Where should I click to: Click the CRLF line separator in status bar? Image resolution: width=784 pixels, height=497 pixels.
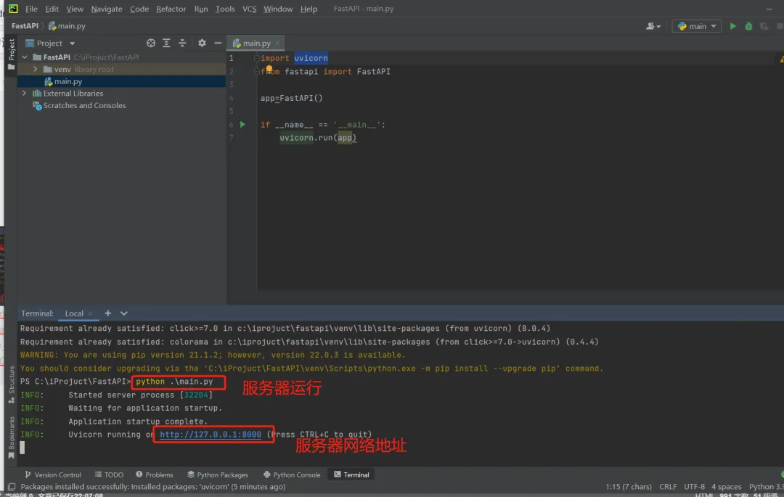(668, 487)
